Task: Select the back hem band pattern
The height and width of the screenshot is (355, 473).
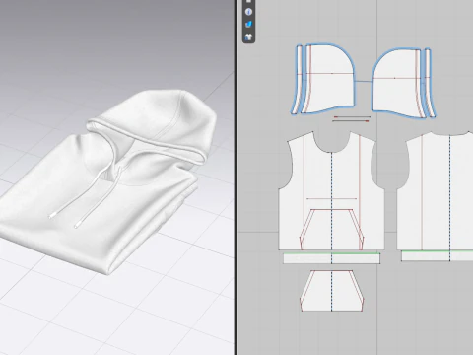Action: 438,256
